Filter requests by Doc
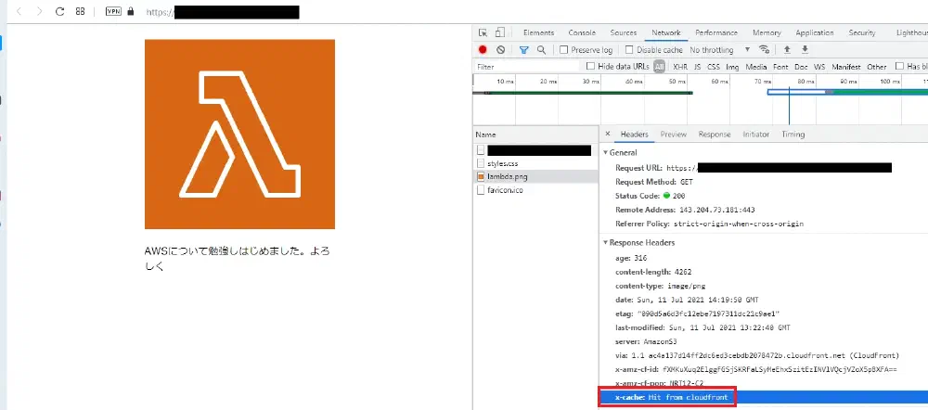The image size is (928, 410). pos(801,67)
